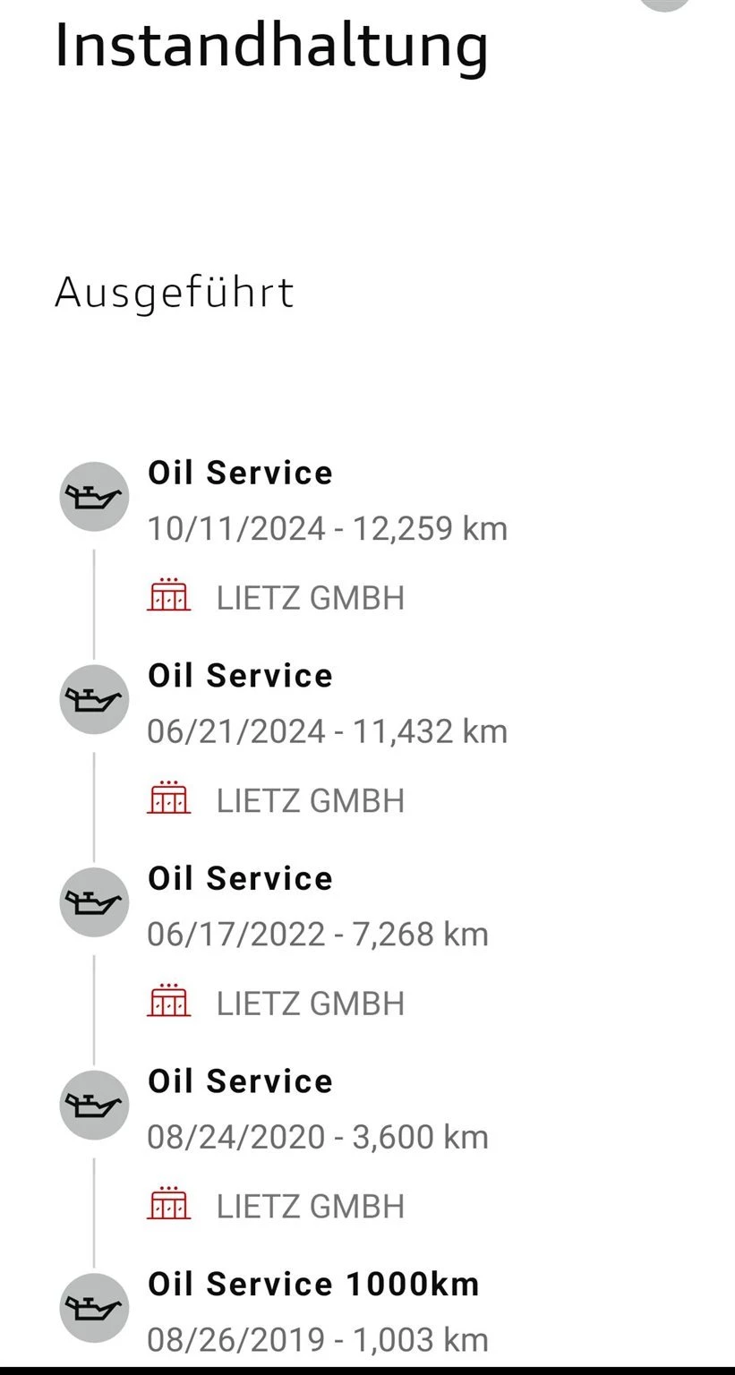Select Oil Service title dated 10/11/2024

(240, 473)
